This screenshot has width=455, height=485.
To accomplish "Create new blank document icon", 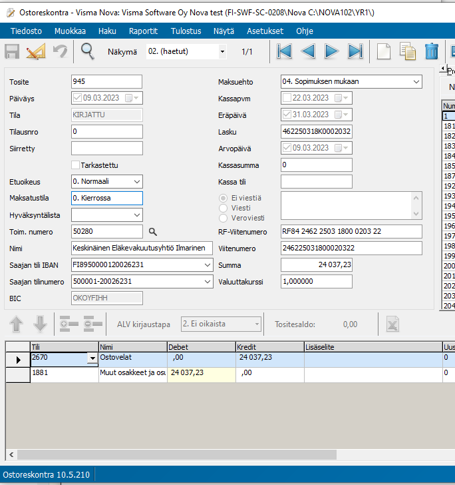I will pyautogui.click(x=384, y=51).
